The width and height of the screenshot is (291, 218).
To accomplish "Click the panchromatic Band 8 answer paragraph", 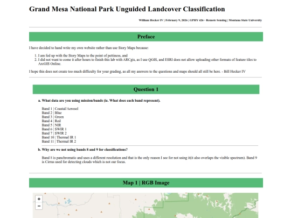I will [149, 160].
